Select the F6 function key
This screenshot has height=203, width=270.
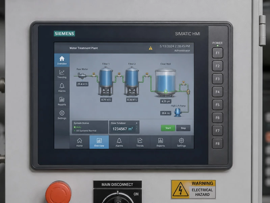pyautogui.click(x=217, y=118)
